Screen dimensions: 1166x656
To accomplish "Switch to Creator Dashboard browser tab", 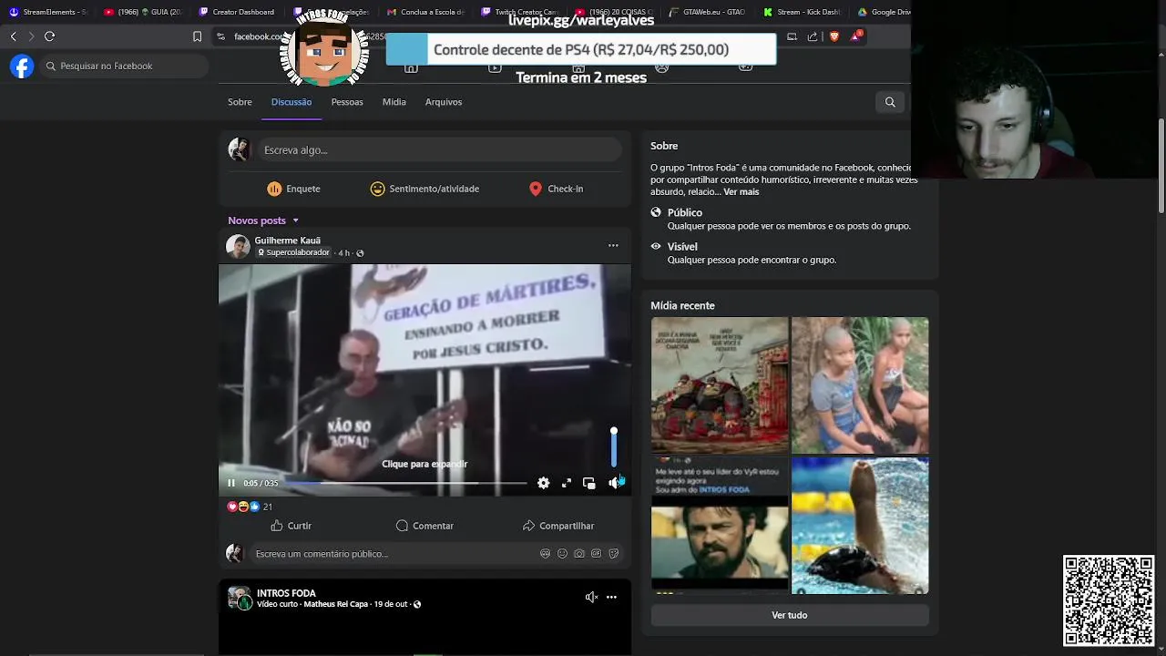I will [235, 12].
